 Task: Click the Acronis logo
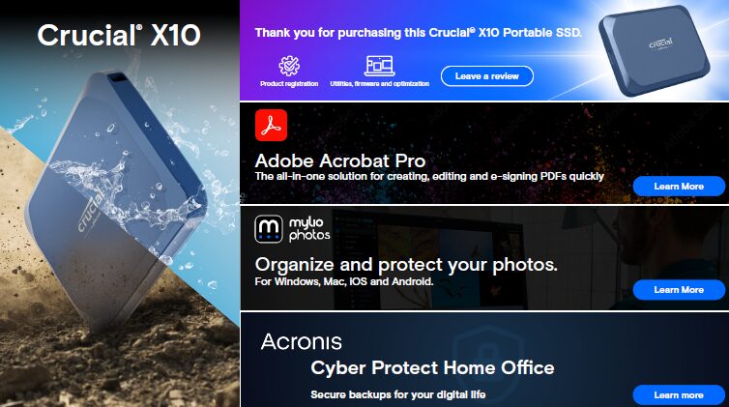[x=301, y=341]
